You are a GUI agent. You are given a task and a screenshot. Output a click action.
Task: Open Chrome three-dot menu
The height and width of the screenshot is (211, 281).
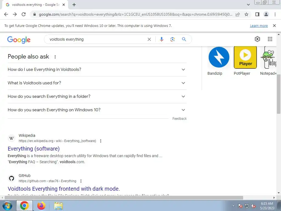[x=275, y=14]
